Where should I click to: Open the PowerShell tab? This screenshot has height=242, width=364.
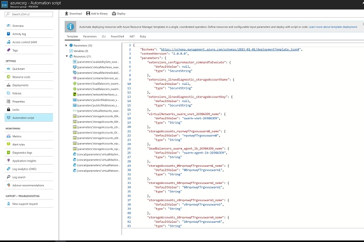[x=117, y=36]
